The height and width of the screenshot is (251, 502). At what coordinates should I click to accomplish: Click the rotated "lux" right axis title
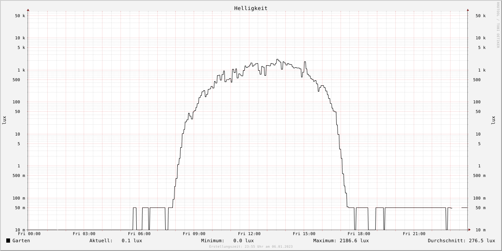point(493,120)
